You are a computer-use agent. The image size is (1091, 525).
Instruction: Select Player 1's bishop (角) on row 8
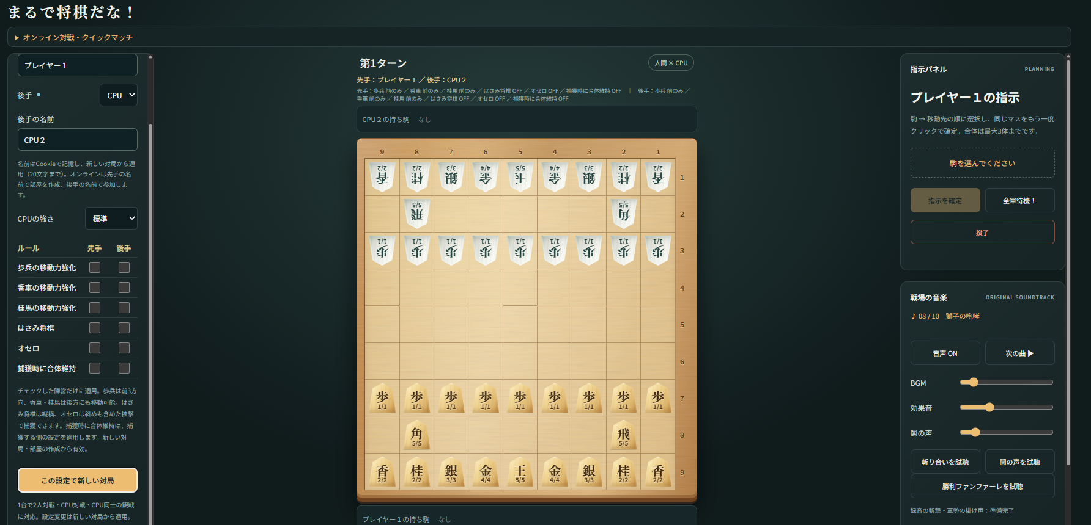coord(416,435)
